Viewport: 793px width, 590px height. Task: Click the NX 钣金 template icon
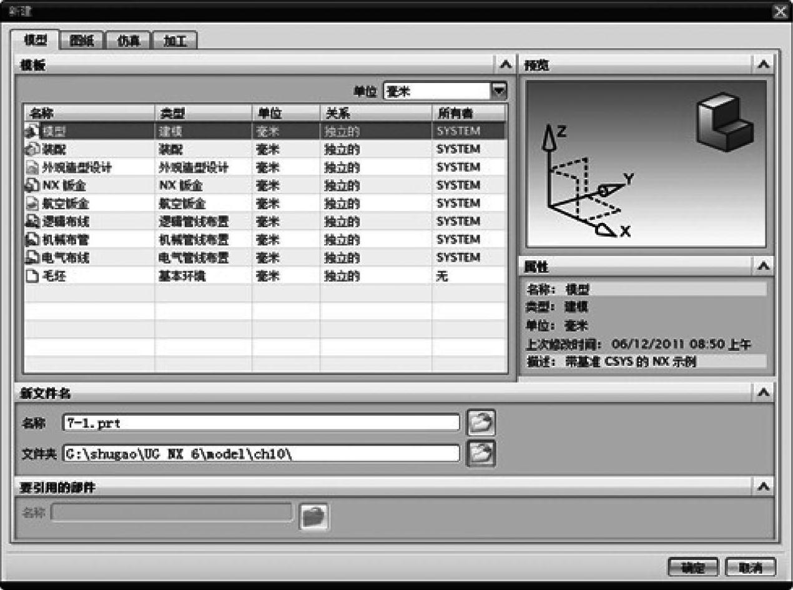click(x=32, y=185)
